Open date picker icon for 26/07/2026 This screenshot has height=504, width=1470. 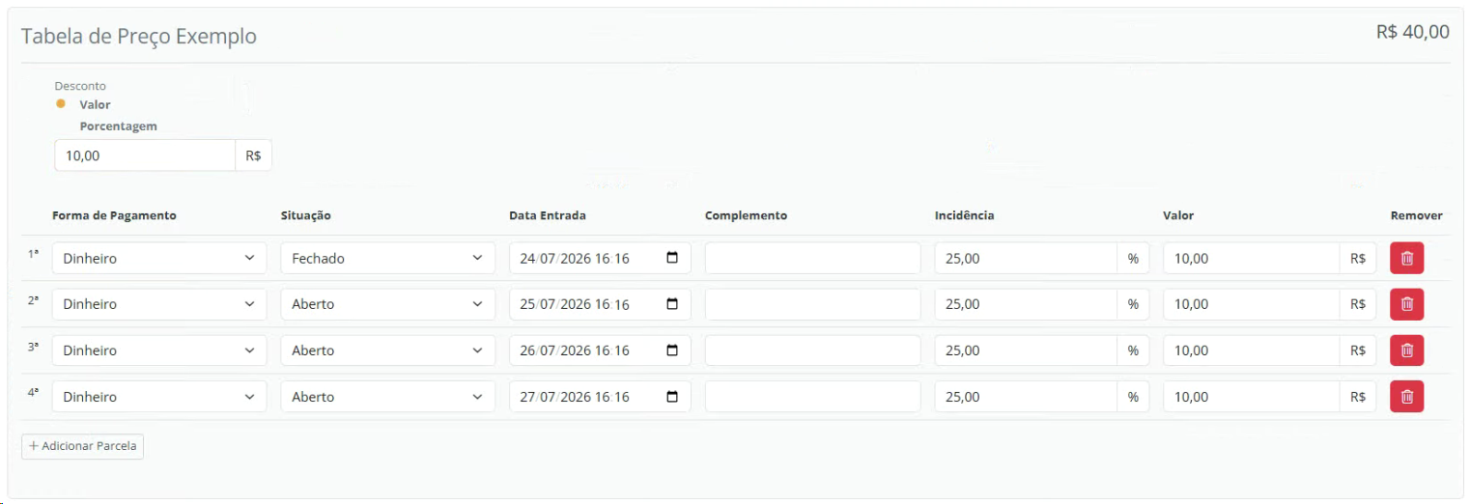coord(672,350)
